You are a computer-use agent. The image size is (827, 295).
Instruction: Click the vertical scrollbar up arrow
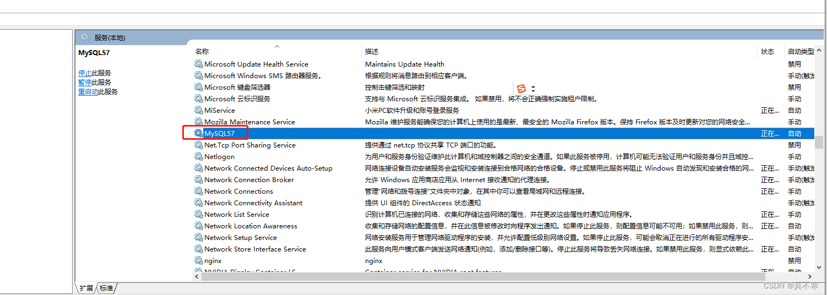coord(819,51)
